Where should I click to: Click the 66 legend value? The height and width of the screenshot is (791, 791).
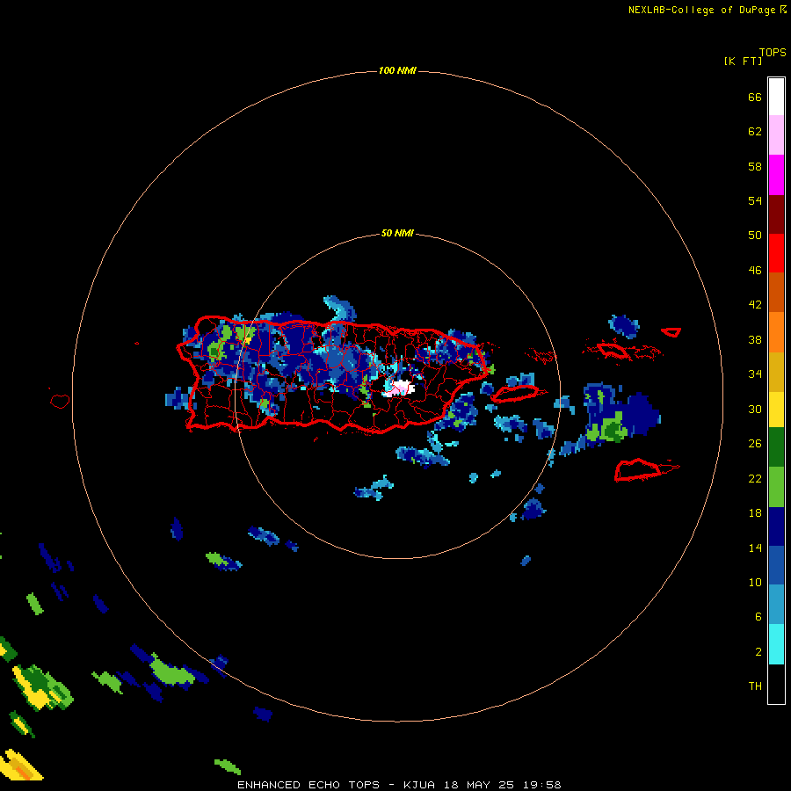[x=755, y=98]
